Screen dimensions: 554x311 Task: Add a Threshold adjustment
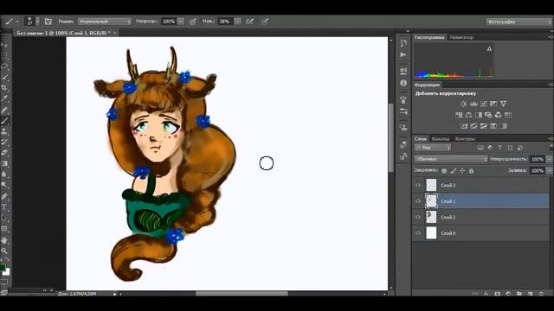484,126
